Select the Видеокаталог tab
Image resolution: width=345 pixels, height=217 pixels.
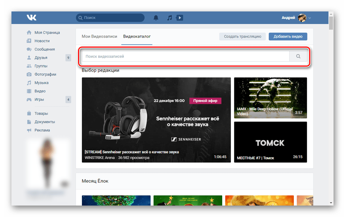pyautogui.click(x=137, y=36)
